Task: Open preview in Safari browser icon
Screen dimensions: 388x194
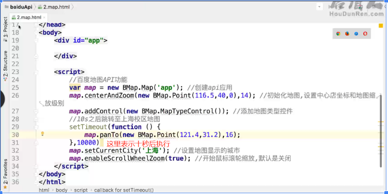Action: (x=356, y=34)
